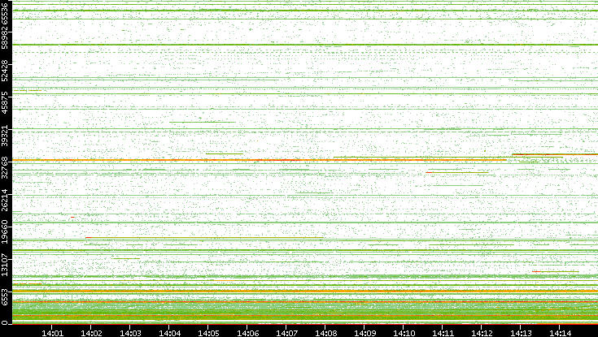This screenshot has width=598, height=337.
Task: Select the 14:06 time marker
Action: click(x=247, y=332)
